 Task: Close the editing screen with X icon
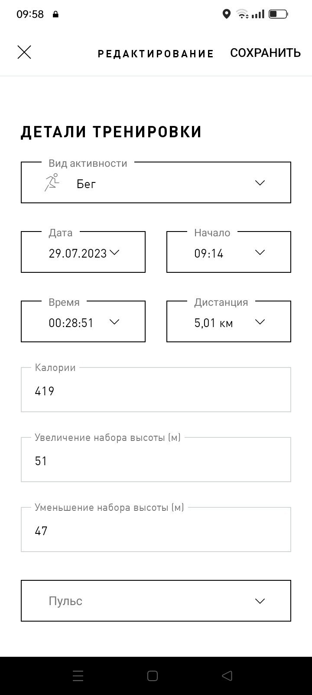[x=24, y=52]
